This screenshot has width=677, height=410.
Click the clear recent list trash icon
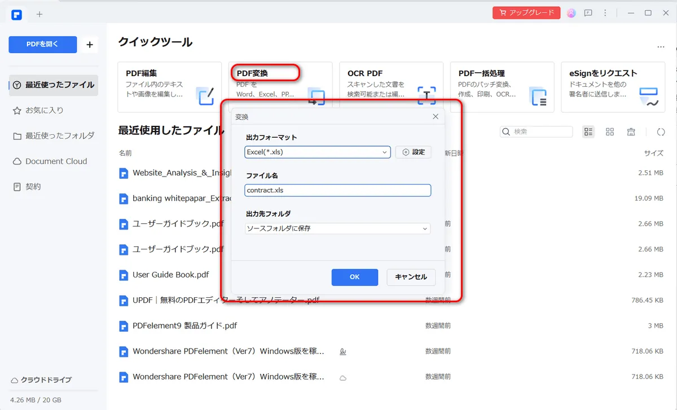pos(631,132)
